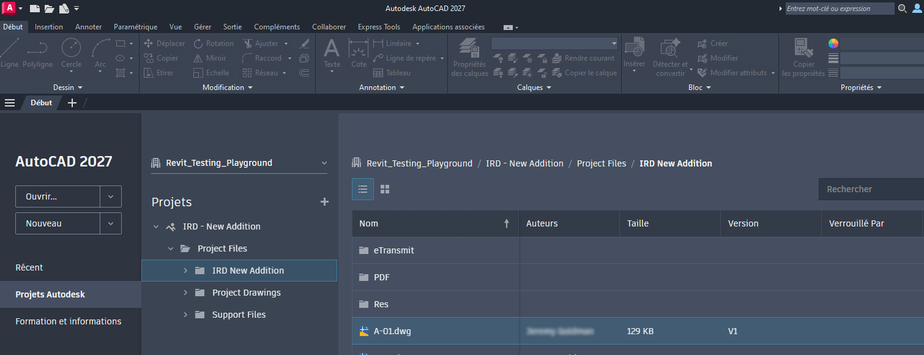Open the Collaborer ribbon tab
The image size is (924, 355).
point(329,27)
